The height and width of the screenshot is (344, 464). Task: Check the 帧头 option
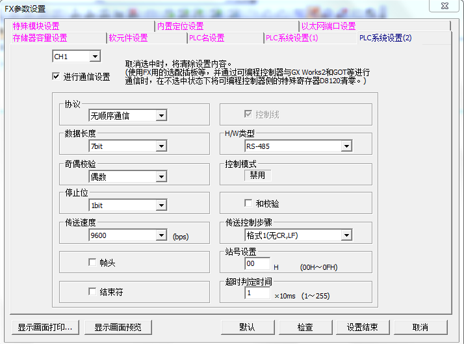point(92,262)
